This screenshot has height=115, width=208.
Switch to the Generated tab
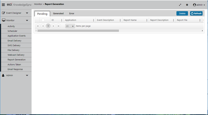[x=58, y=13]
